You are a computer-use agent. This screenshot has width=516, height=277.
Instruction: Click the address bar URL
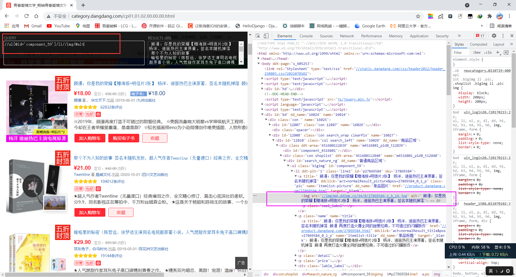click(x=123, y=16)
